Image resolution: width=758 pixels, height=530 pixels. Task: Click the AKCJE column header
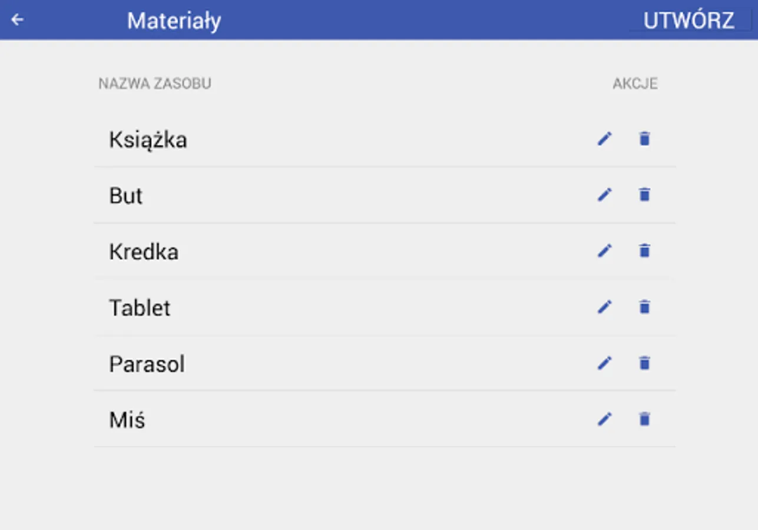pos(634,84)
